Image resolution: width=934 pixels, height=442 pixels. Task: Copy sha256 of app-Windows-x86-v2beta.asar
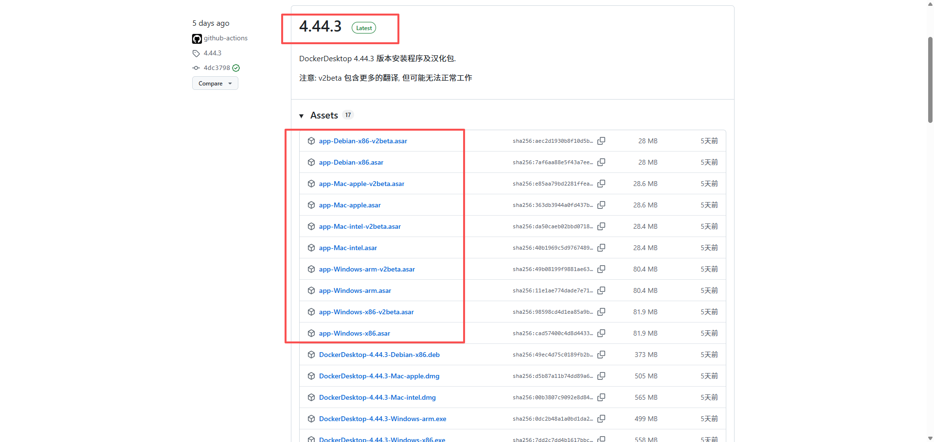(601, 312)
